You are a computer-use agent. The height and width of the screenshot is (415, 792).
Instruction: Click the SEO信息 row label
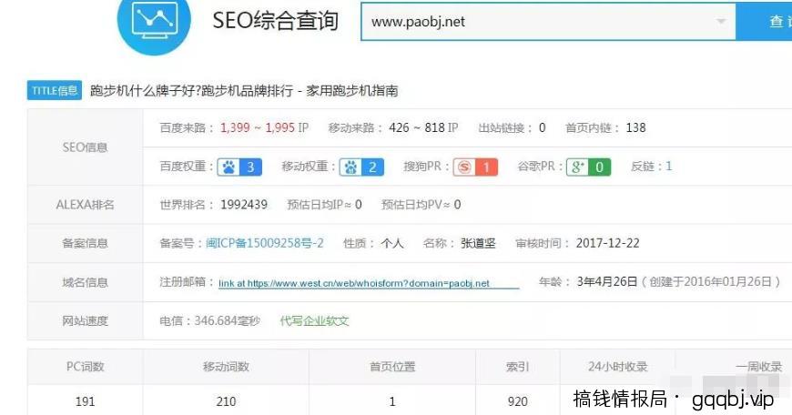85,147
